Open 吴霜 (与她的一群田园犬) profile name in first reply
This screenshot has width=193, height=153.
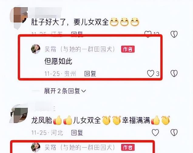pos(80,50)
